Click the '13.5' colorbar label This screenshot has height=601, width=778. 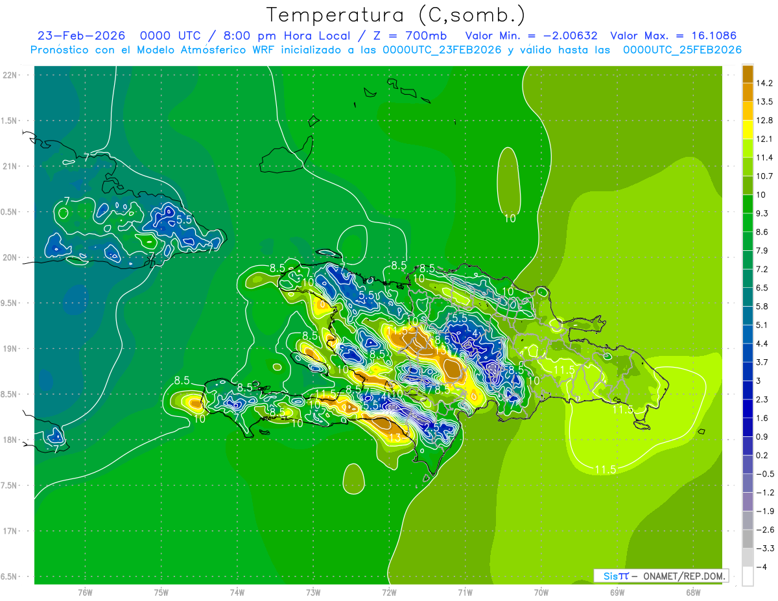[764, 102]
